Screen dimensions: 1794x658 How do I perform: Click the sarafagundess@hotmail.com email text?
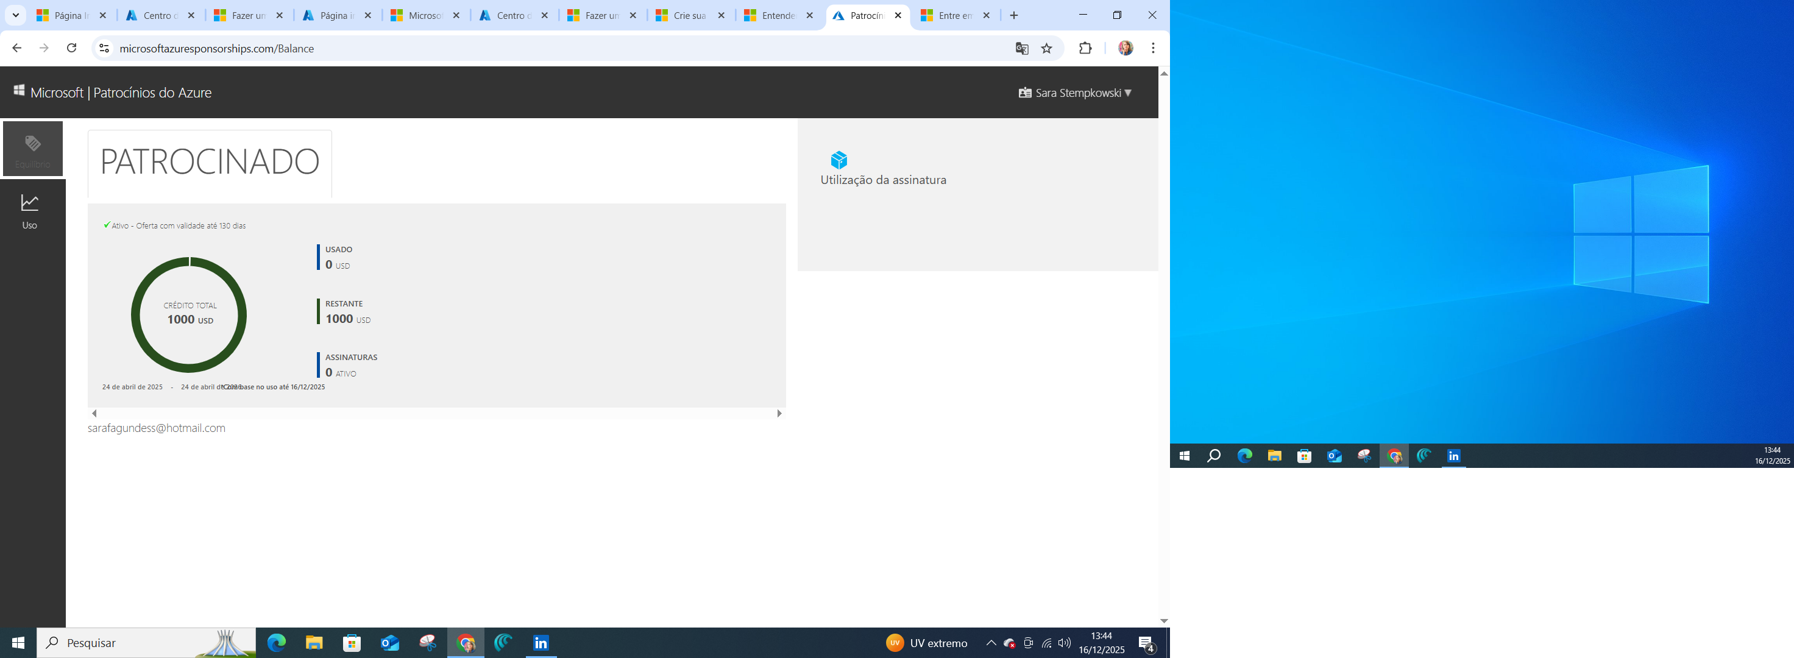coord(157,428)
